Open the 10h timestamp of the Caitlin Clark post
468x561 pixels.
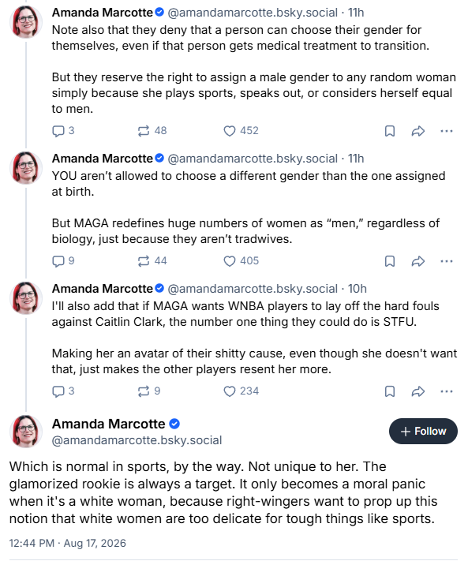pos(358,289)
